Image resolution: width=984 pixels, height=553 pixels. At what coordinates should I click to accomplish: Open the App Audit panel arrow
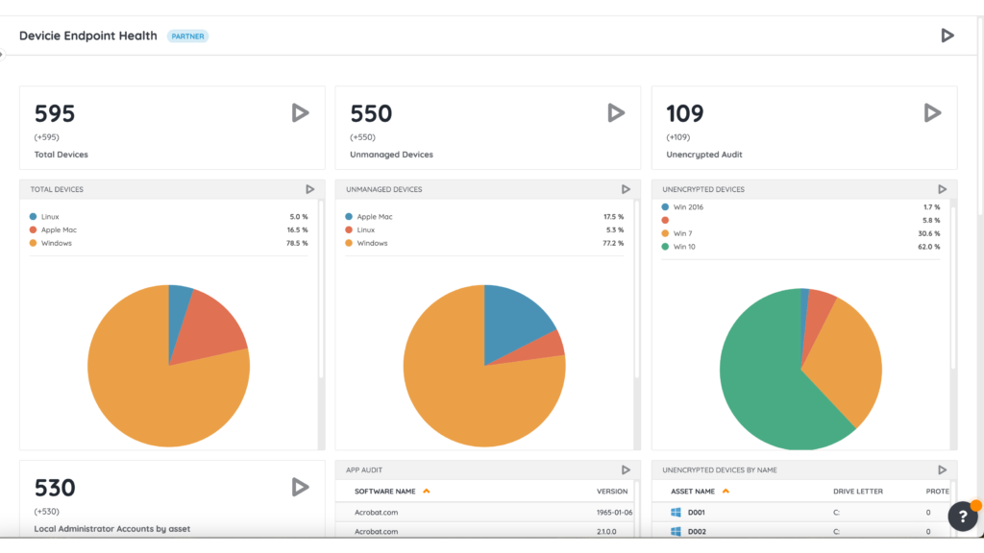(x=626, y=469)
